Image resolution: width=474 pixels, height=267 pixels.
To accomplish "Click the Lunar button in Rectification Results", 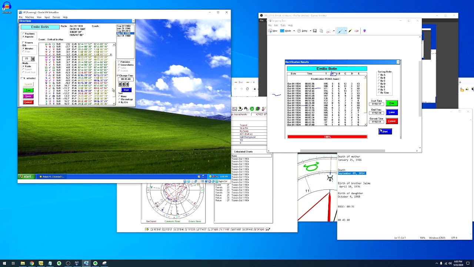I will point(391,112).
